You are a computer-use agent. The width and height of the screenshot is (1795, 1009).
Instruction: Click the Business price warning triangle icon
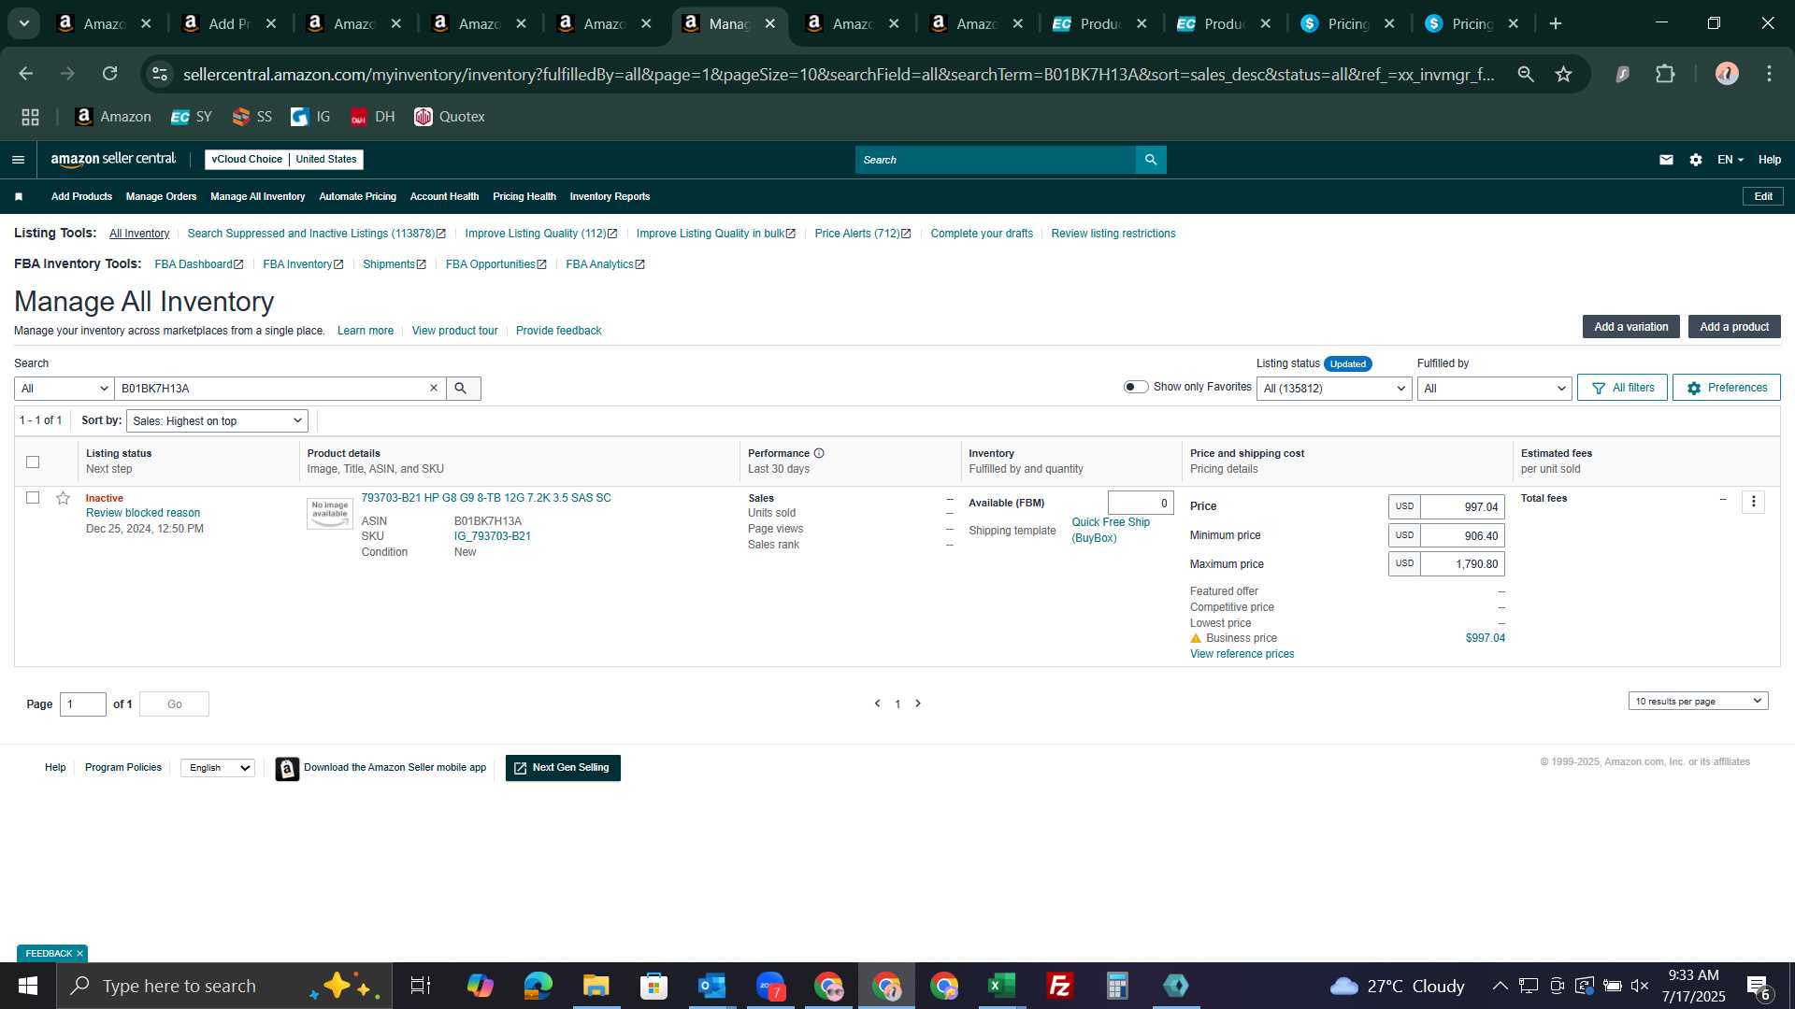[x=1196, y=638]
